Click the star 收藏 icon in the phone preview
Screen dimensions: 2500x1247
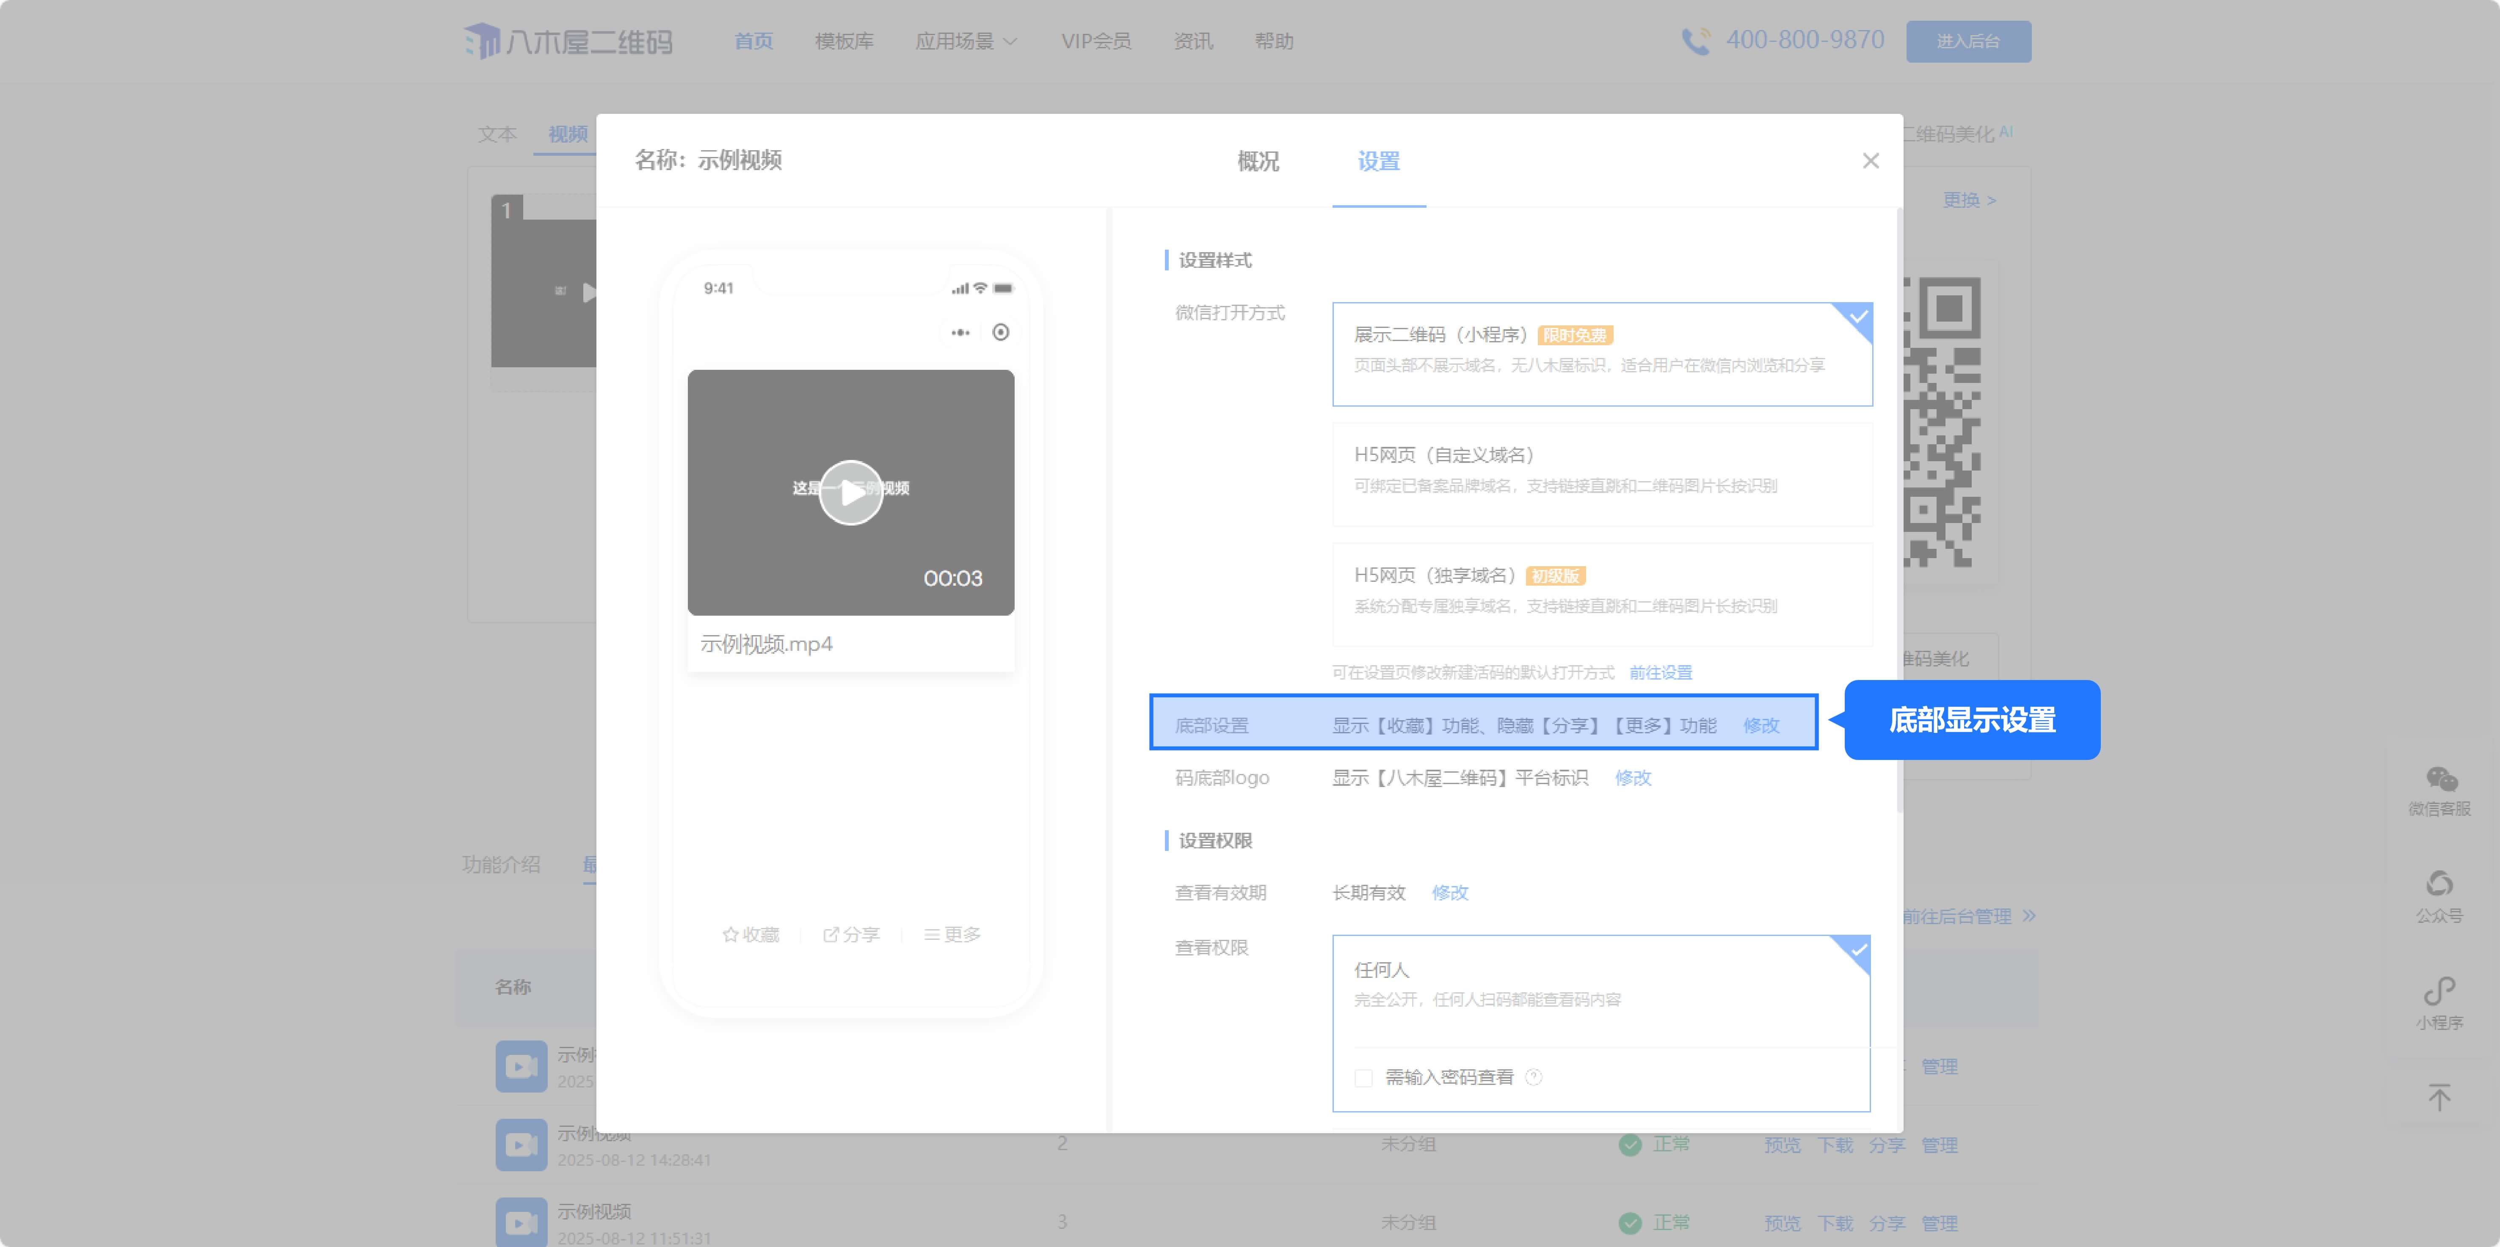730,935
